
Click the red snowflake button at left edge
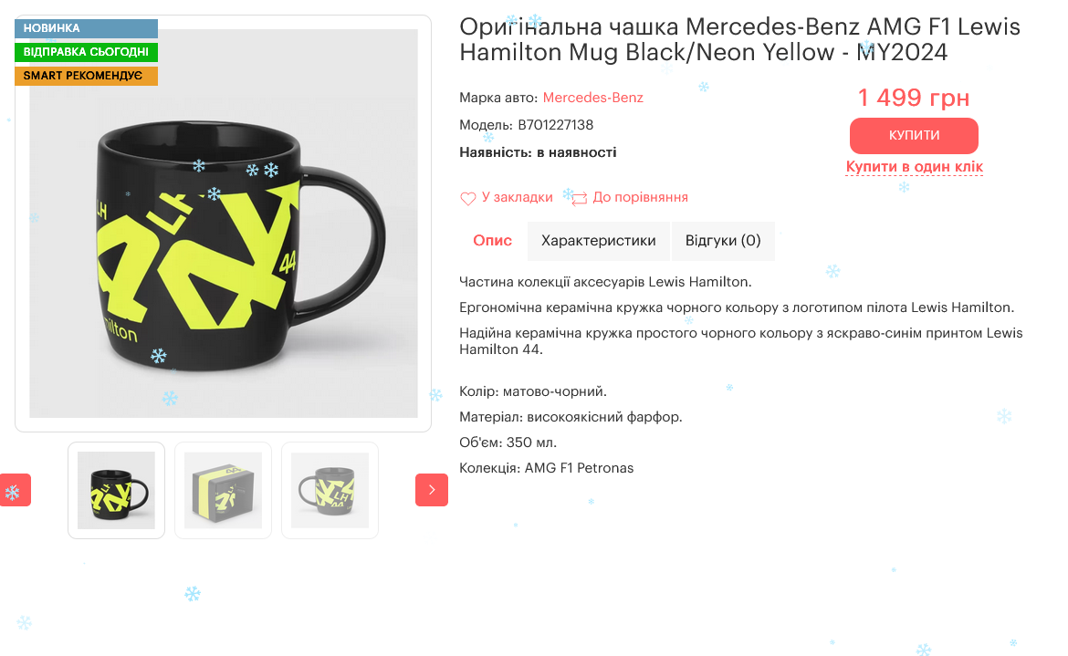[15, 490]
